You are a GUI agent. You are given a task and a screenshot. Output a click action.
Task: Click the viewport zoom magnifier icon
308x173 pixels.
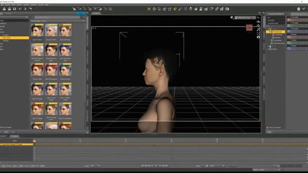pyautogui.click(x=258, y=29)
